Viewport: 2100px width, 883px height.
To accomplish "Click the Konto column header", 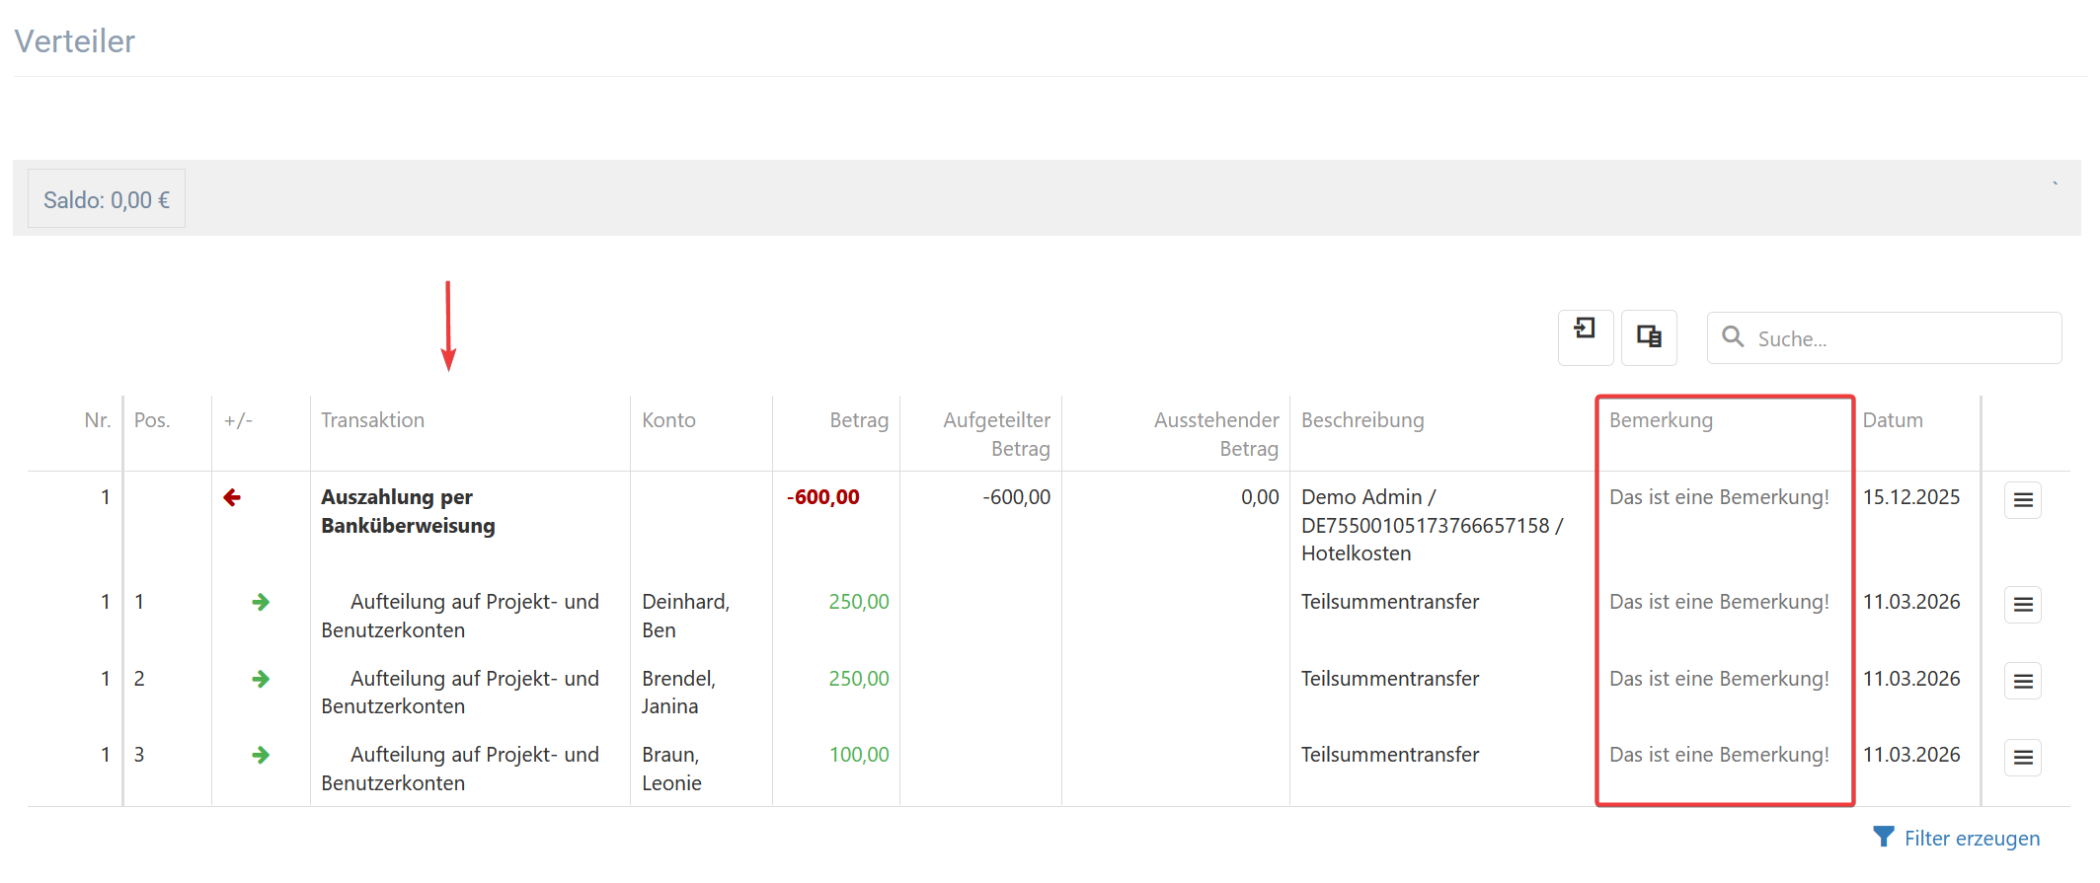I will [668, 420].
